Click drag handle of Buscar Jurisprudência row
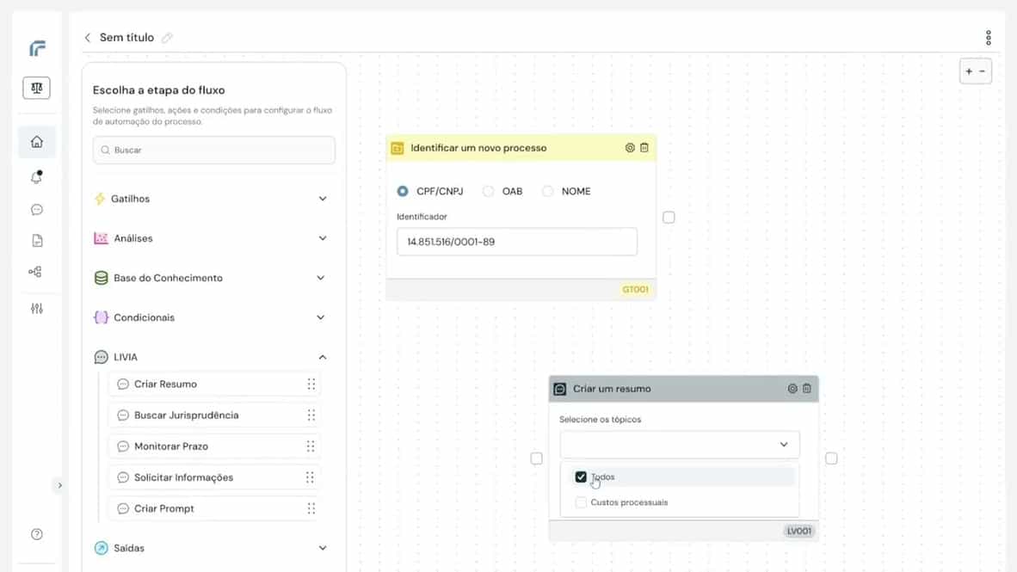This screenshot has width=1017, height=572. click(311, 415)
